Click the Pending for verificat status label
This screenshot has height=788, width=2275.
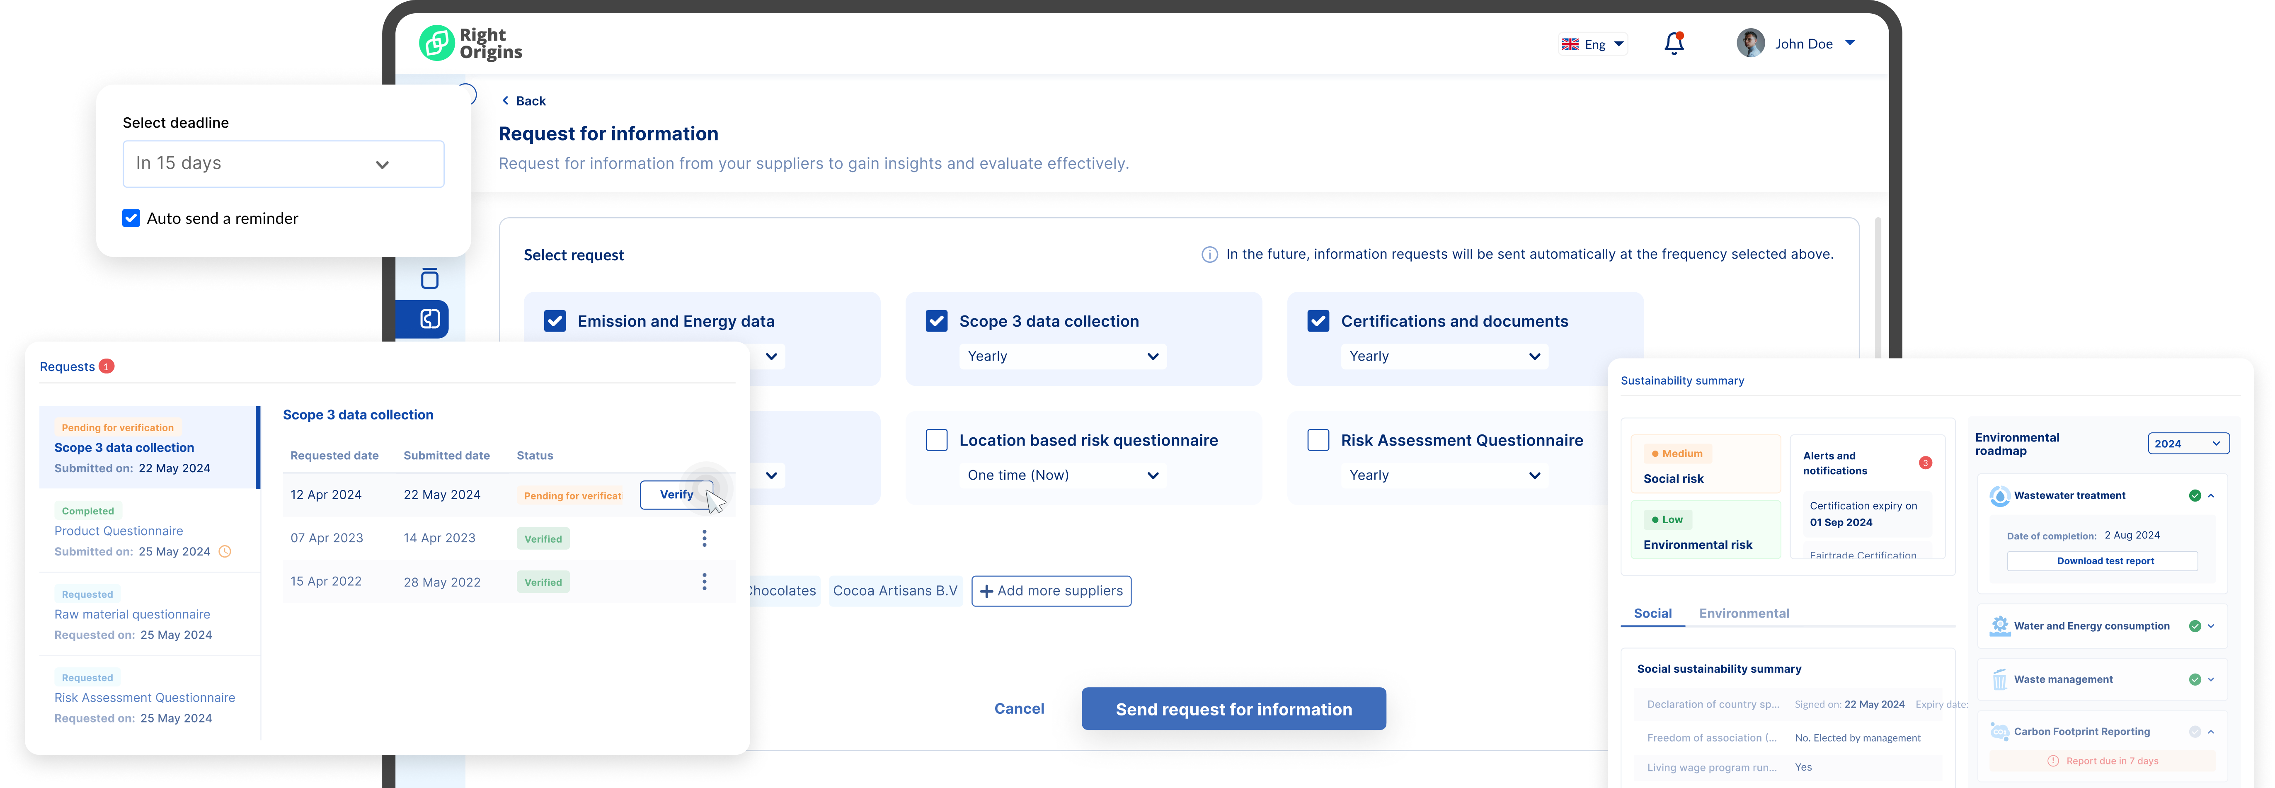pos(572,496)
